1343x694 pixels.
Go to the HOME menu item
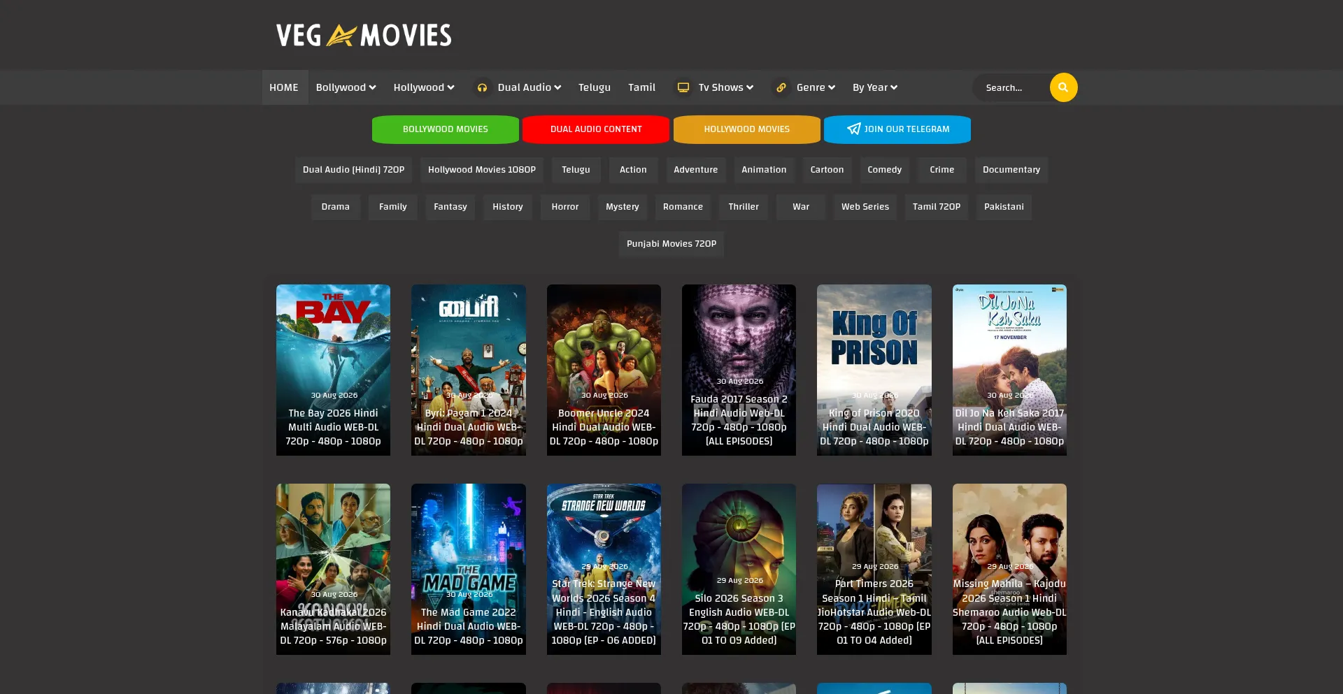(x=284, y=87)
